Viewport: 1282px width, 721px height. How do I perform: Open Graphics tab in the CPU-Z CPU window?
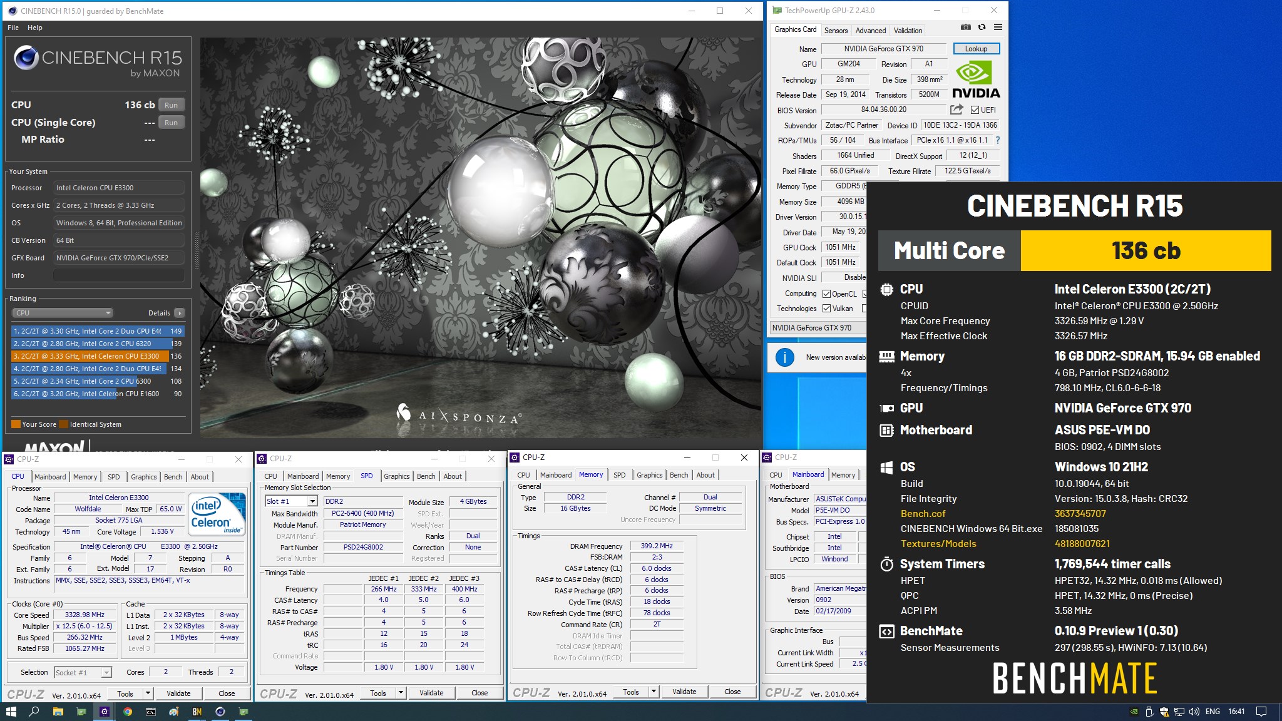[144, 477]
